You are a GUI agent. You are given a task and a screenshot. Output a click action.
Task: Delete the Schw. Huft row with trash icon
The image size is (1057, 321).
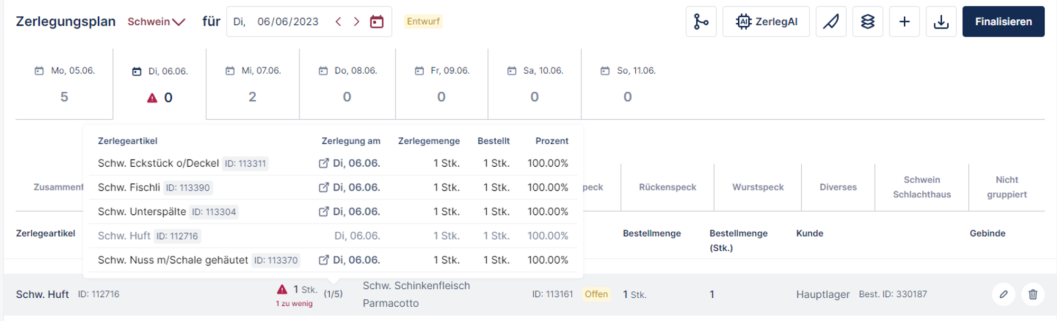click(1033, 294)
